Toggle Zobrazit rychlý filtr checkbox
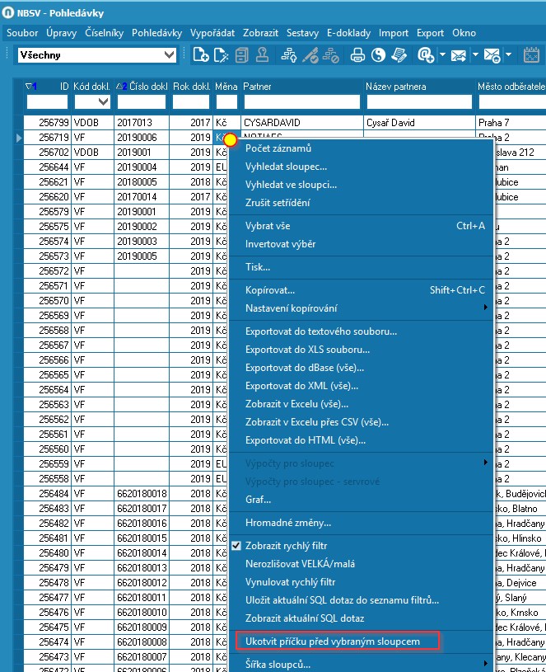Image resolution: width=546 pixels, height=672 pixels. (x=236, y=546)
